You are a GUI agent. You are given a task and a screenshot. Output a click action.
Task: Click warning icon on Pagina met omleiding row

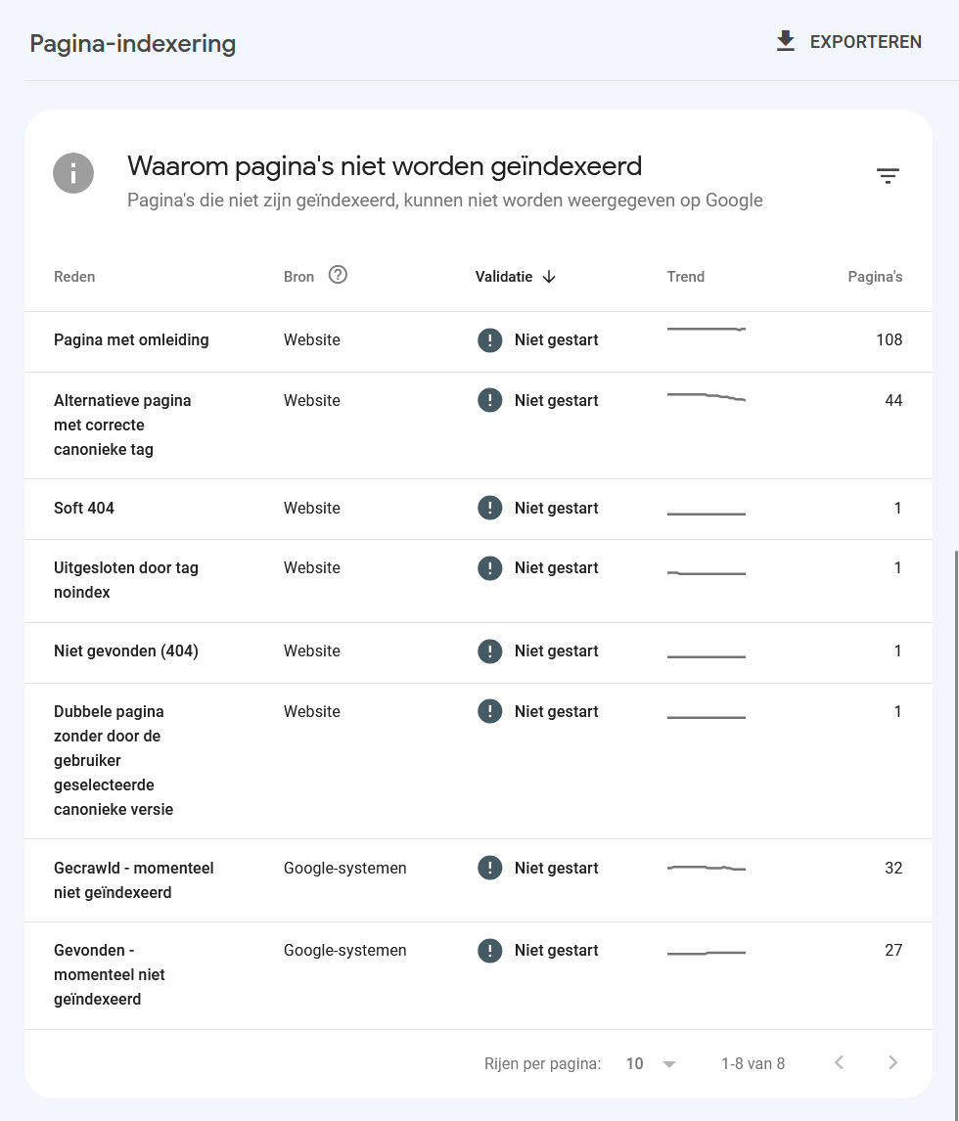tap(490, 340)
